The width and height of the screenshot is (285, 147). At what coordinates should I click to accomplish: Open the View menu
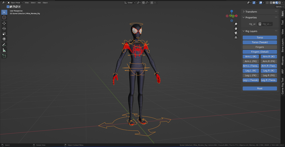point(27,3)
